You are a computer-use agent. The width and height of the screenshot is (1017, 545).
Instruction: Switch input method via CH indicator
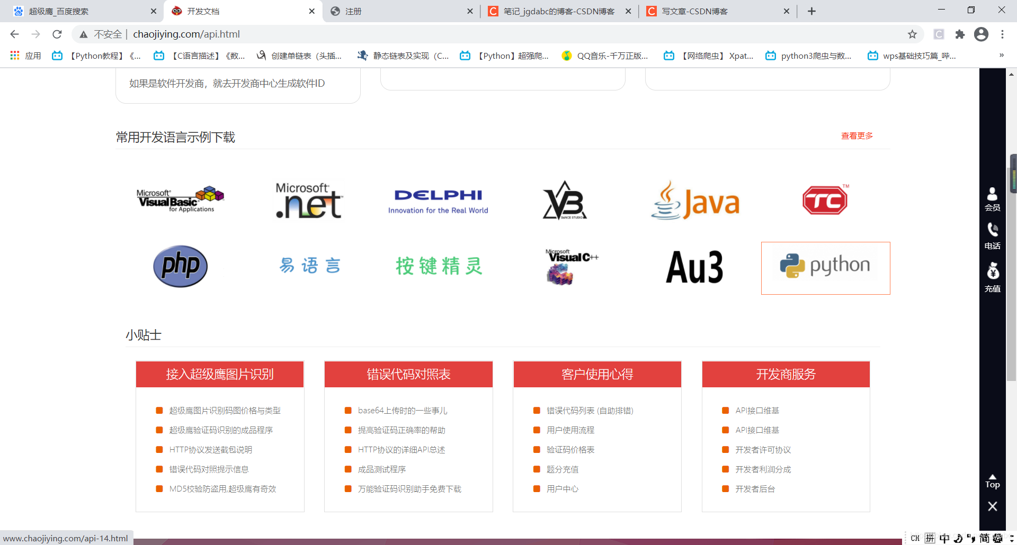click(x=915, y=538)
